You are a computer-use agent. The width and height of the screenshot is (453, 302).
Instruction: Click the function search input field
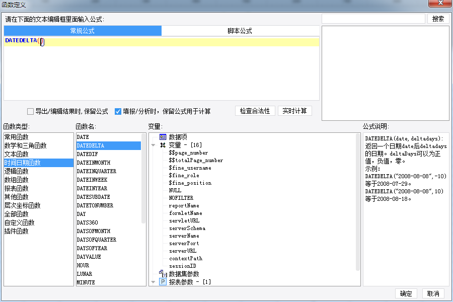coord(373,19)
